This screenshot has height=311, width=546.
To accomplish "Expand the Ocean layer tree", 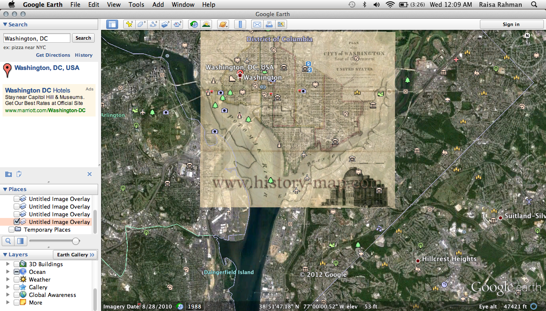I will pos(8,272).
